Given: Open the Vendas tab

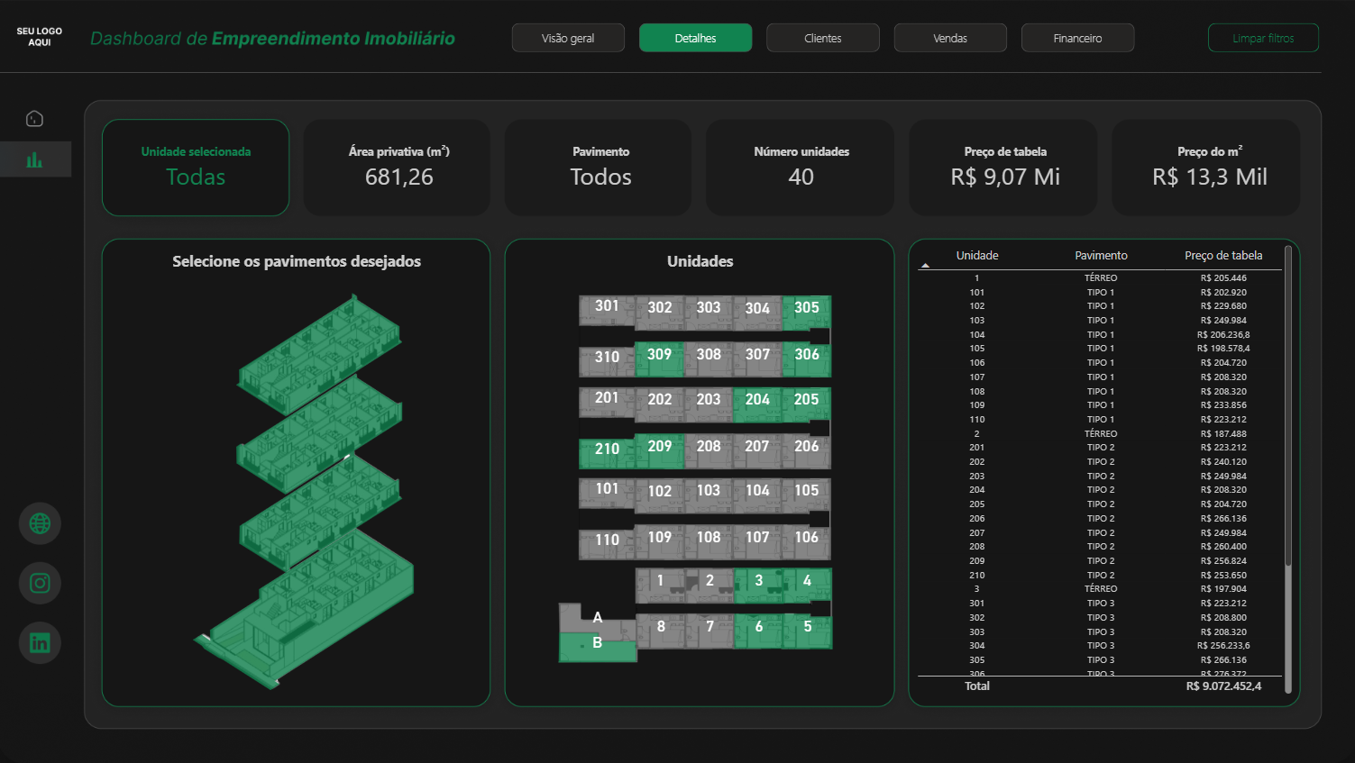Looking at the screenshot, I should [950, 38].
